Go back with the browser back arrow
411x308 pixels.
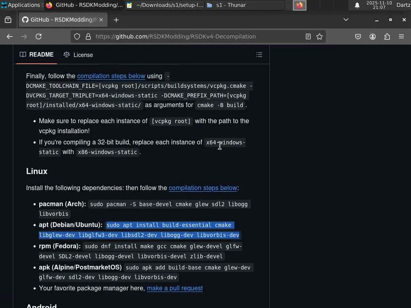(x=10, y=36)
